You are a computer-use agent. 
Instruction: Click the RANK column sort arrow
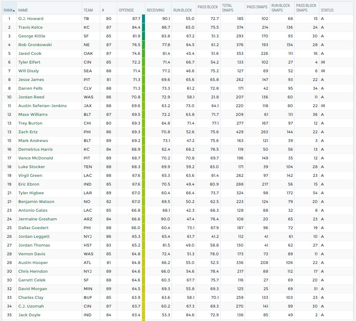(14, 11)
